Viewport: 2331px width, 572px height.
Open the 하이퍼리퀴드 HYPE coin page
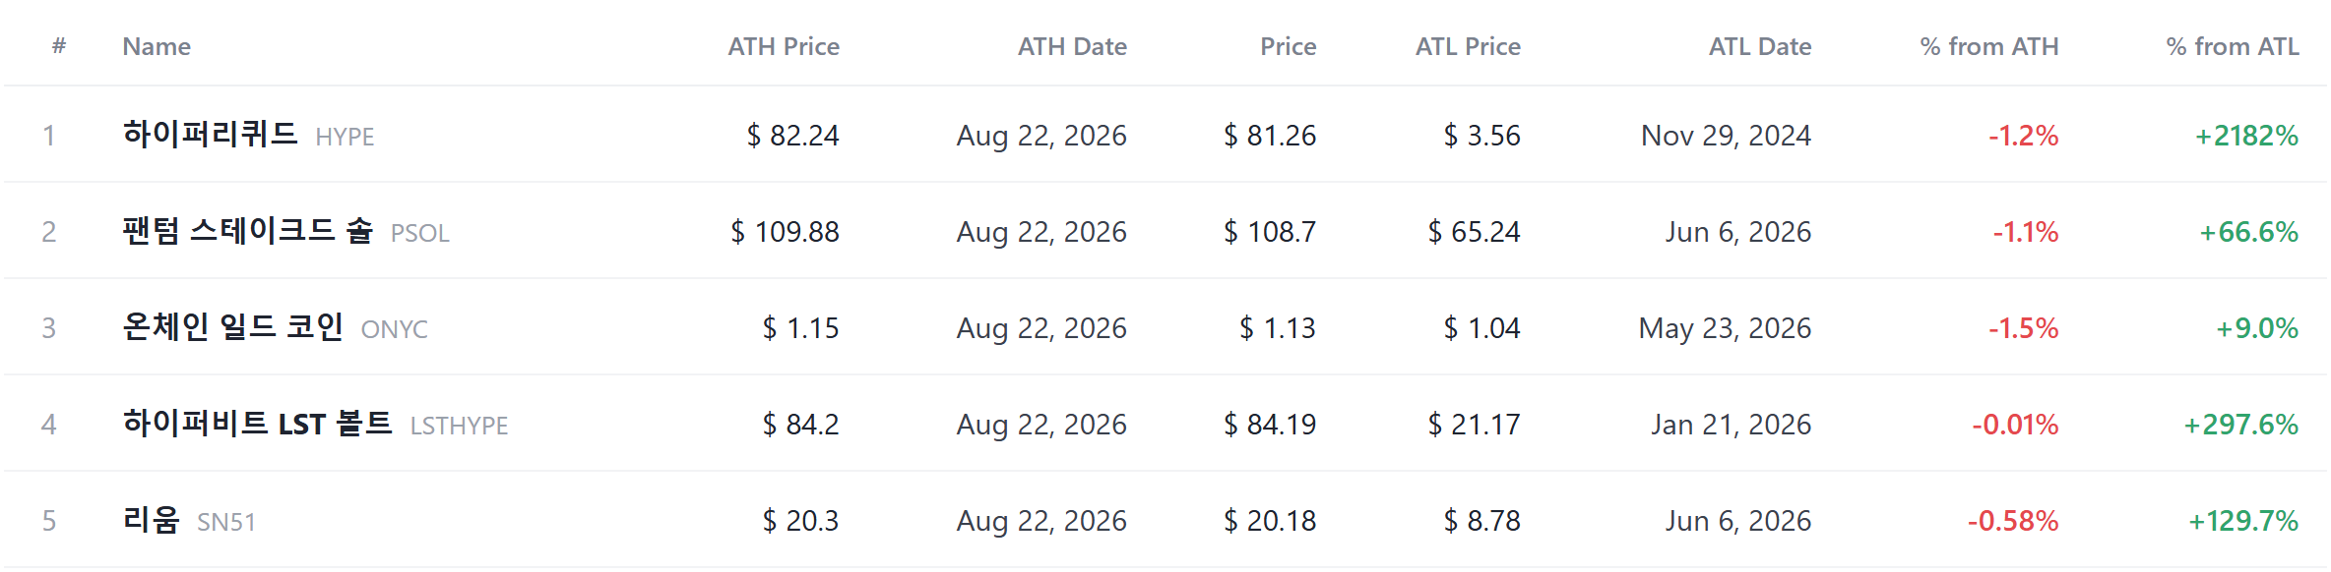pos(248,135)
